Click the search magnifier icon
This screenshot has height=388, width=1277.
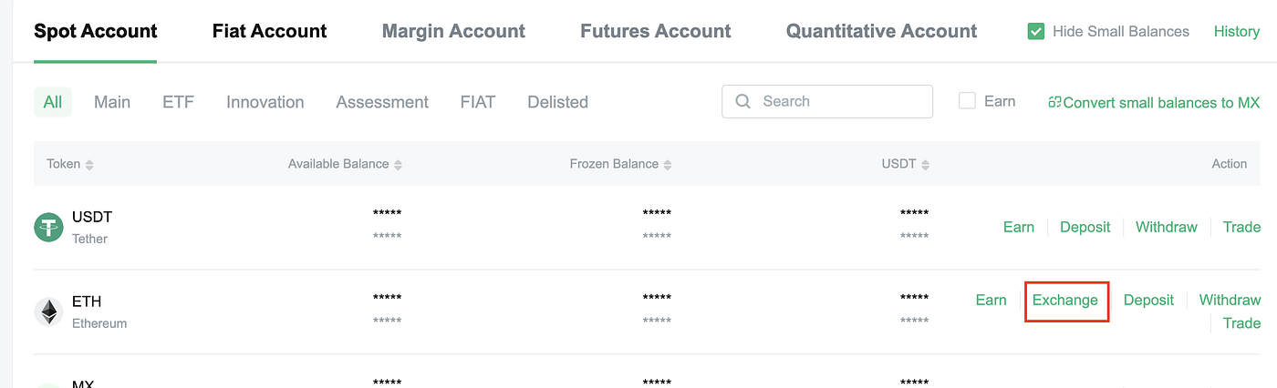tap(743, 102)
